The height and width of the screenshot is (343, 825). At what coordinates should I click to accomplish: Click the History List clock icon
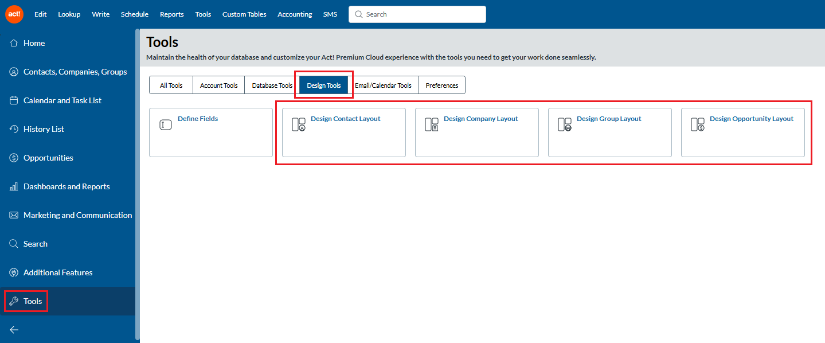pyautogui.click(x=14, y=129)
